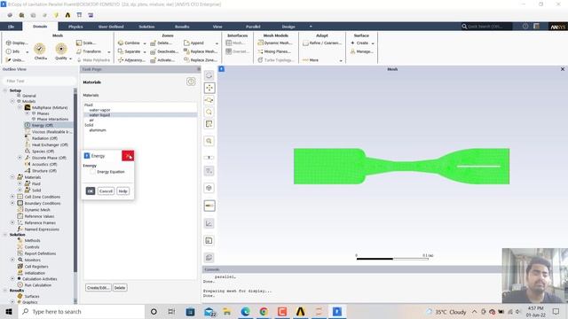Screen dimensions: 568x319
Task: Click Help in the Energy dialog
Action: (x=123, y=191)
